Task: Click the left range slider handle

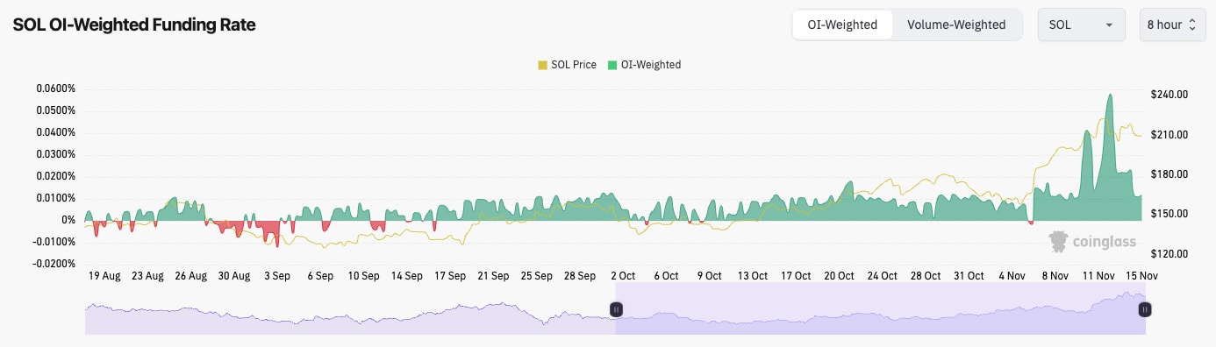Action: click(x=617, y=309)
